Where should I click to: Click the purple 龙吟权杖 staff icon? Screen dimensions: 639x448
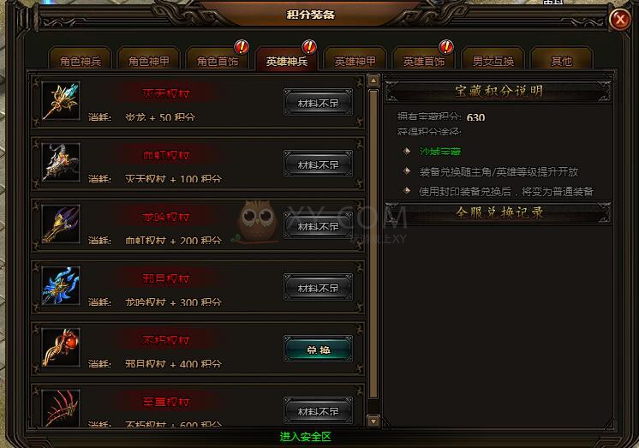tap(61, 224)
